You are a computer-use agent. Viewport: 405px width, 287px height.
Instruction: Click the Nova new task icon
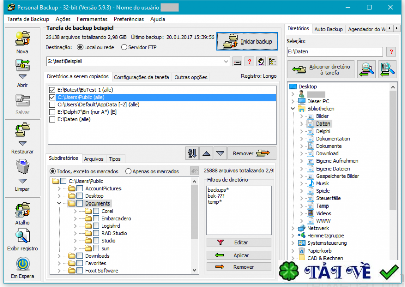pyautogui.click(x=22, y=38)
